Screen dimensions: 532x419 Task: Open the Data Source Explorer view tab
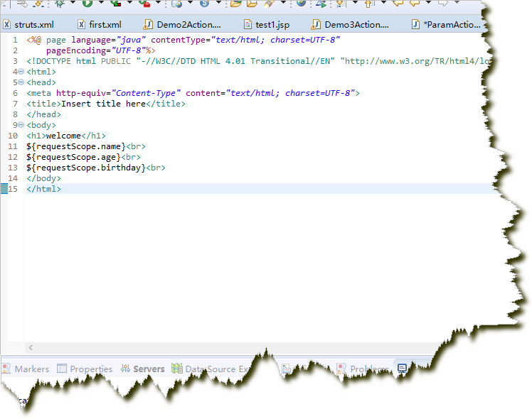point(211,369)
